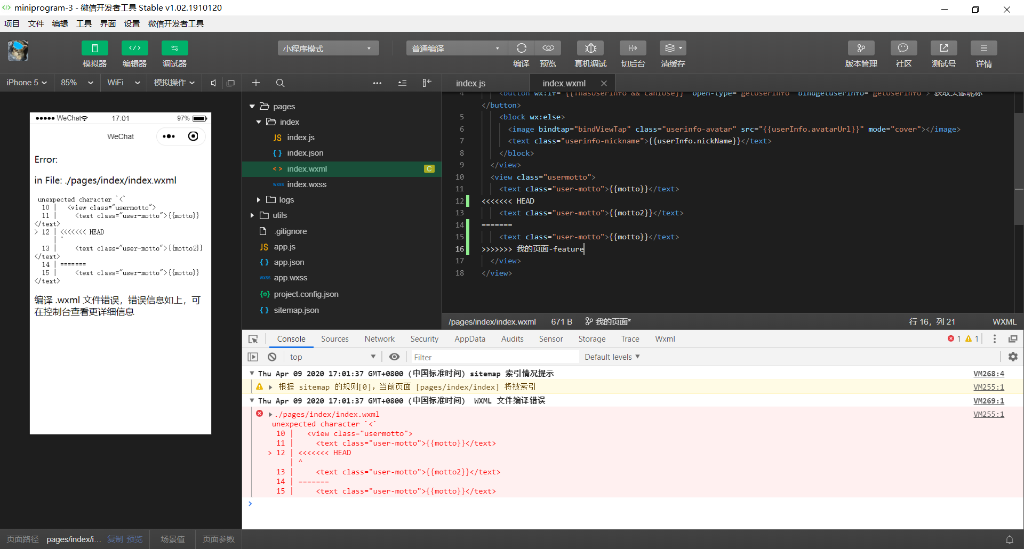
Task: Open the iPhone 5 device dropdown
Action: coord(27,83)
